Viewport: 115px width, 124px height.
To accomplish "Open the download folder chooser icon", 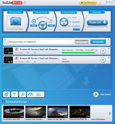I will tap(16, 21).
